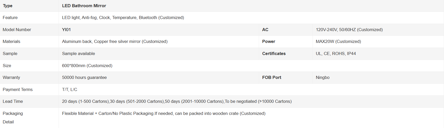
Task: Click the Lead Time carton details text
Action: (x=177, y=101)
